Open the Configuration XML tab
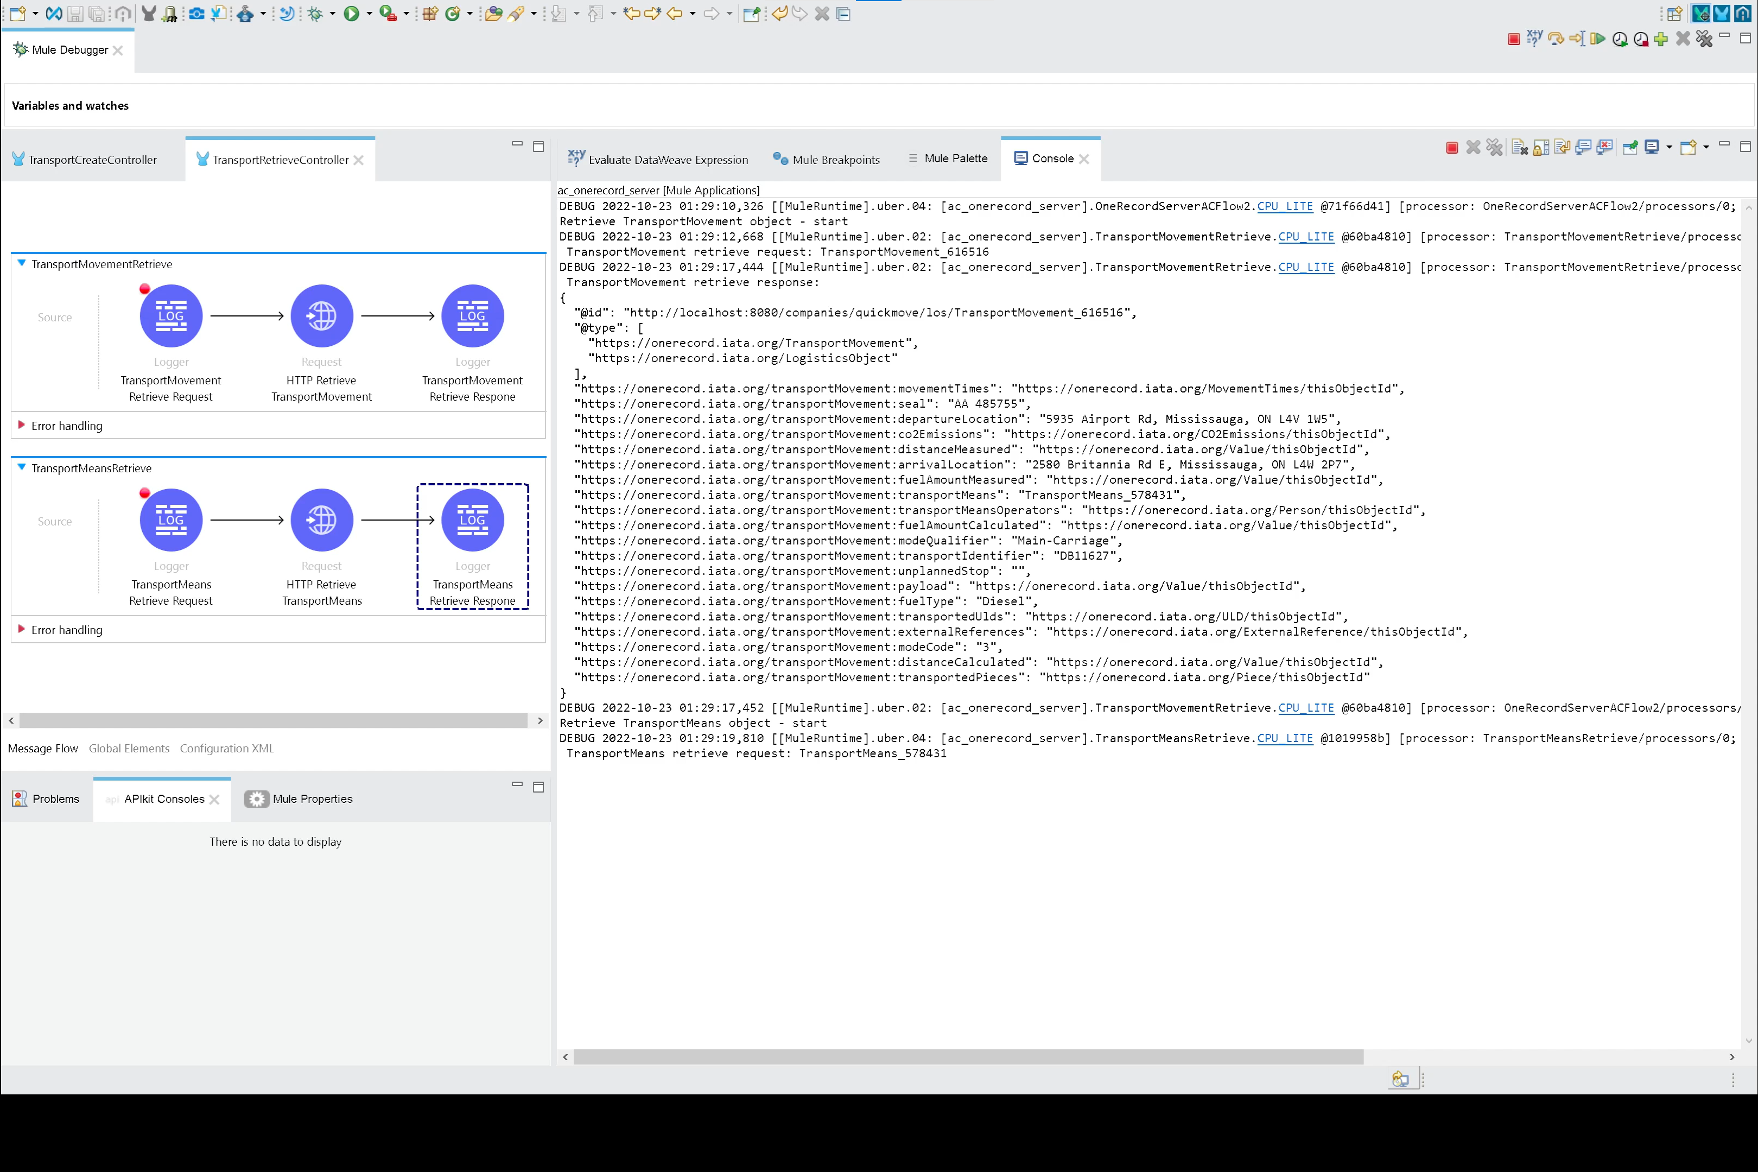The height and width of the screenshot is (1172, 1758). [x=226, y=748]
